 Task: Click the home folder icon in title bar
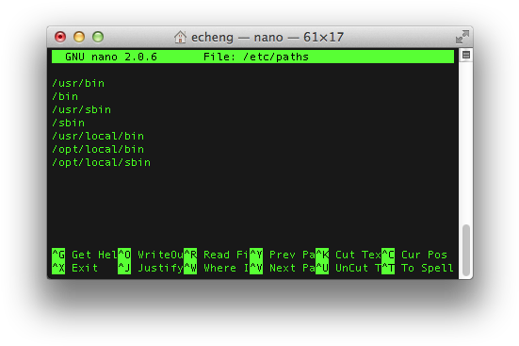[181, 37]
